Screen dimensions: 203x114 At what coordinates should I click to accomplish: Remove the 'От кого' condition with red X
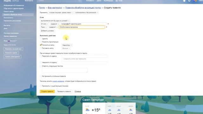click(108, 24)
